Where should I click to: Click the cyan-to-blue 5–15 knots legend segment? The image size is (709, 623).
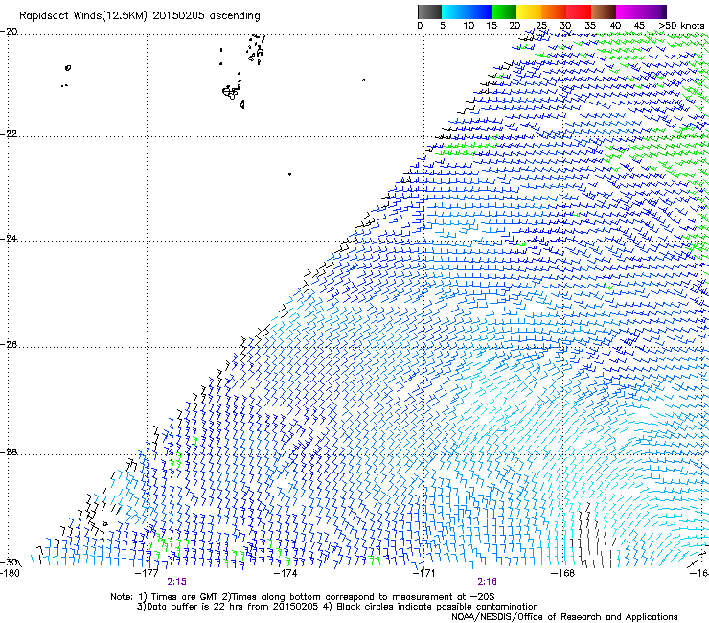pos(467,12)
